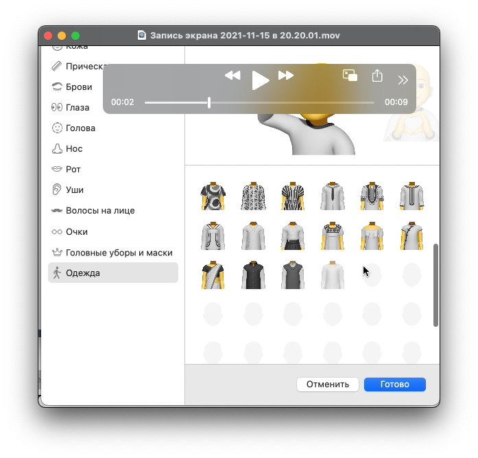Choose the faded white shirt outfit

333,275
